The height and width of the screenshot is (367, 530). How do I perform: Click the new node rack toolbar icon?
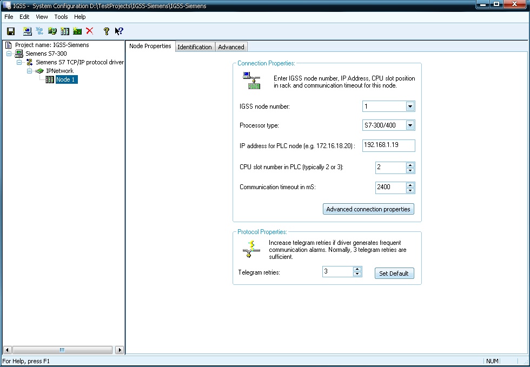[x=65, y=31]
